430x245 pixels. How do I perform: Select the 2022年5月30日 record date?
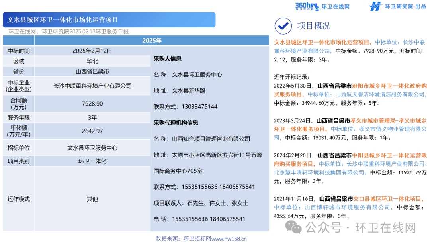coord(294,86)
